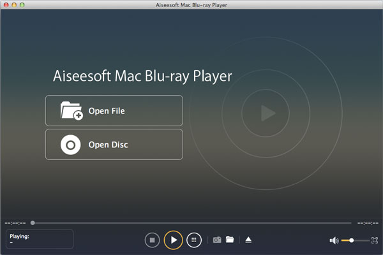Click the Stop playback button

pos(152,240)
